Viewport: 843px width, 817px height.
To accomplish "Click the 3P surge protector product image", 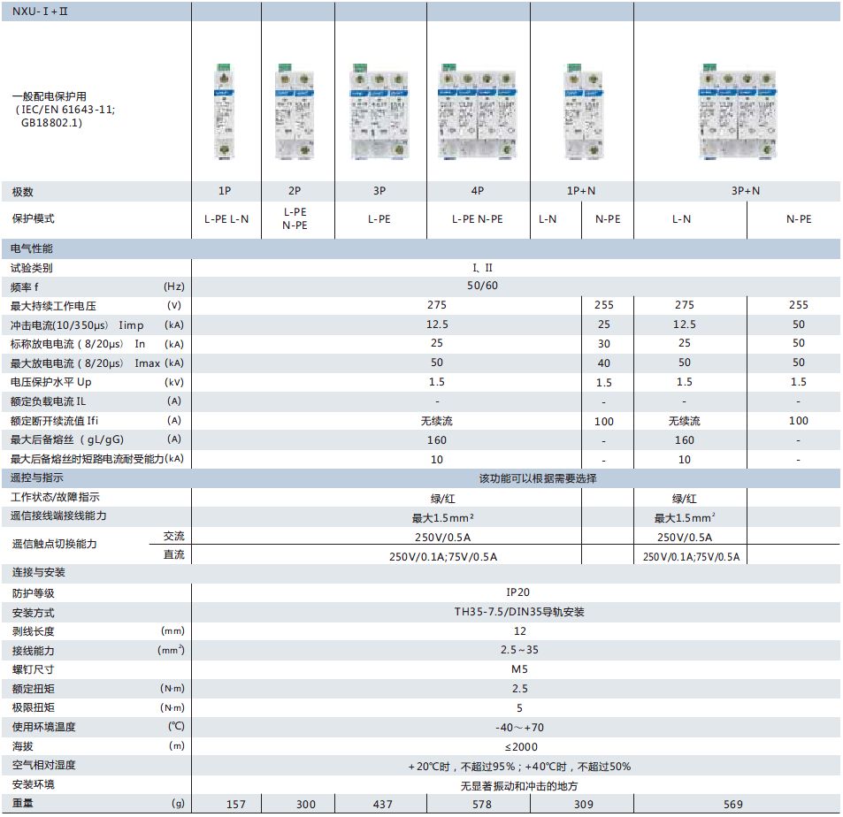I will point(379,111).
